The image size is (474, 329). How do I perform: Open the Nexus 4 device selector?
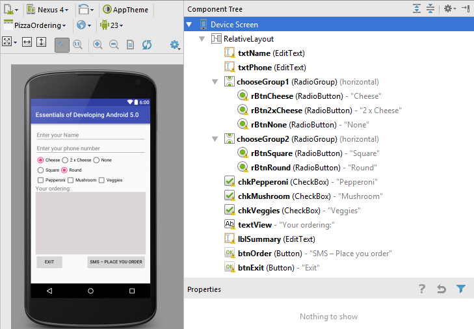(47, 10)
